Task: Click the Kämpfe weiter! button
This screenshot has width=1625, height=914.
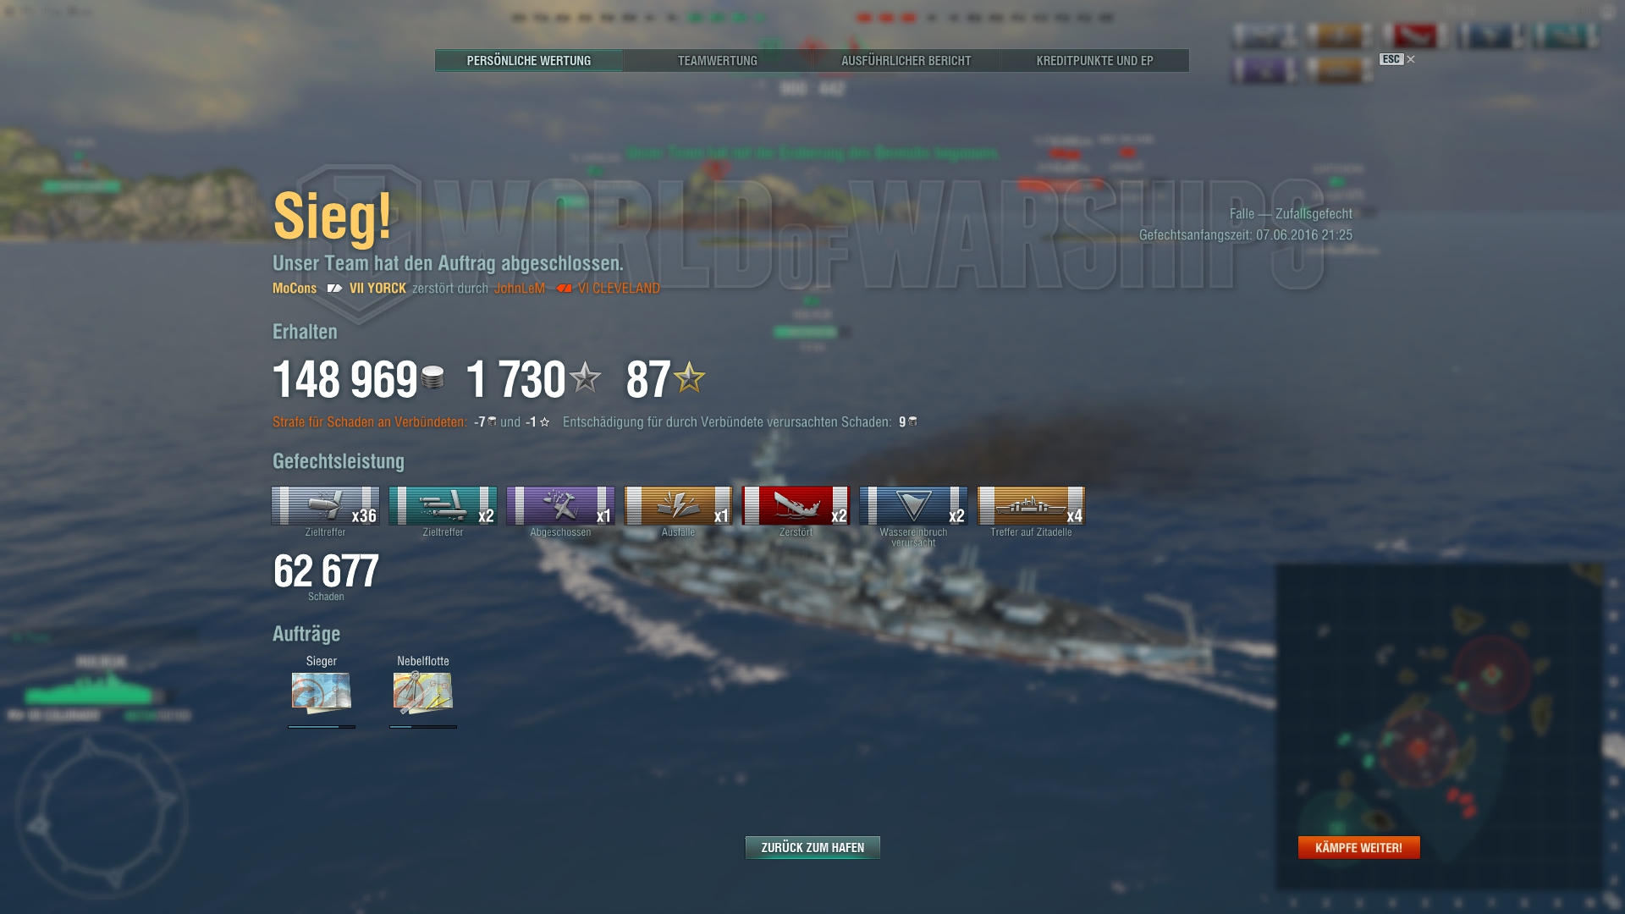Action: tap(1359, 847)
